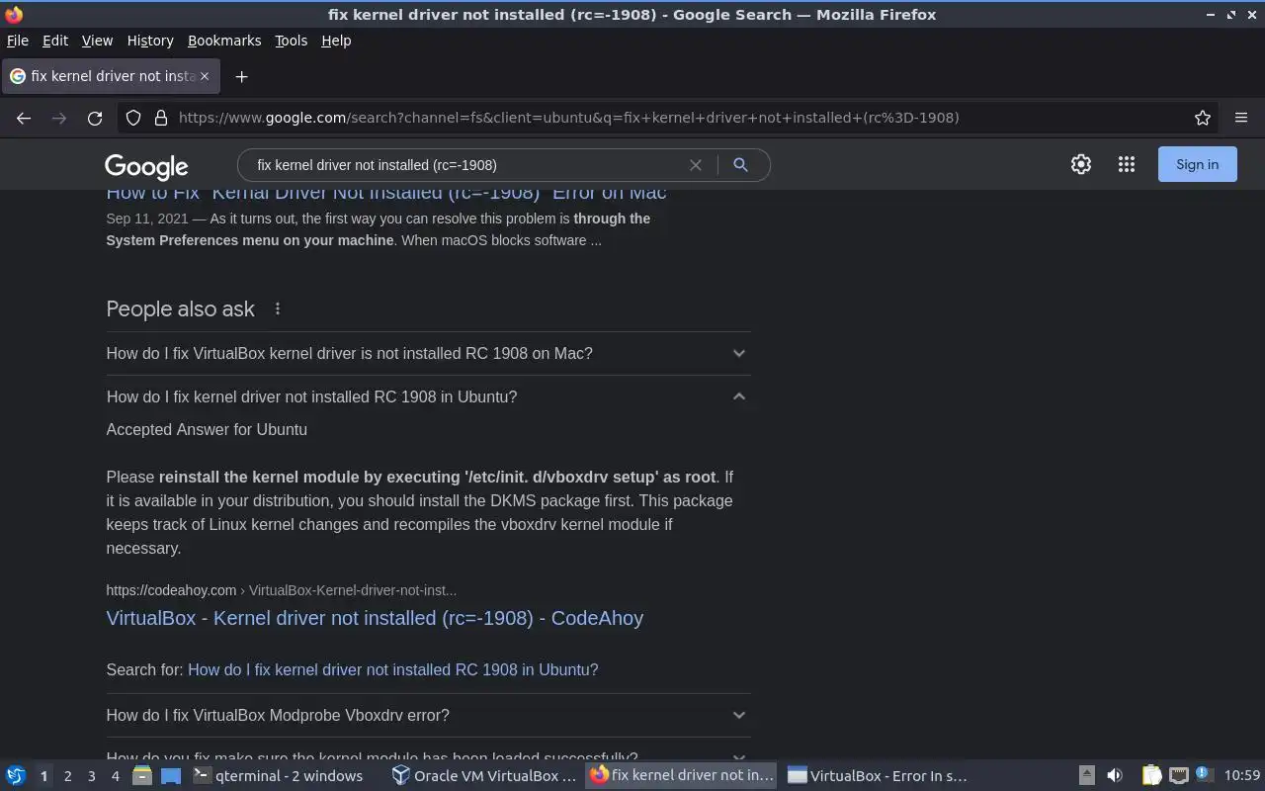Go back with the browser back arrow
This screenshot has width=1265, height=791.
point(24,118)
